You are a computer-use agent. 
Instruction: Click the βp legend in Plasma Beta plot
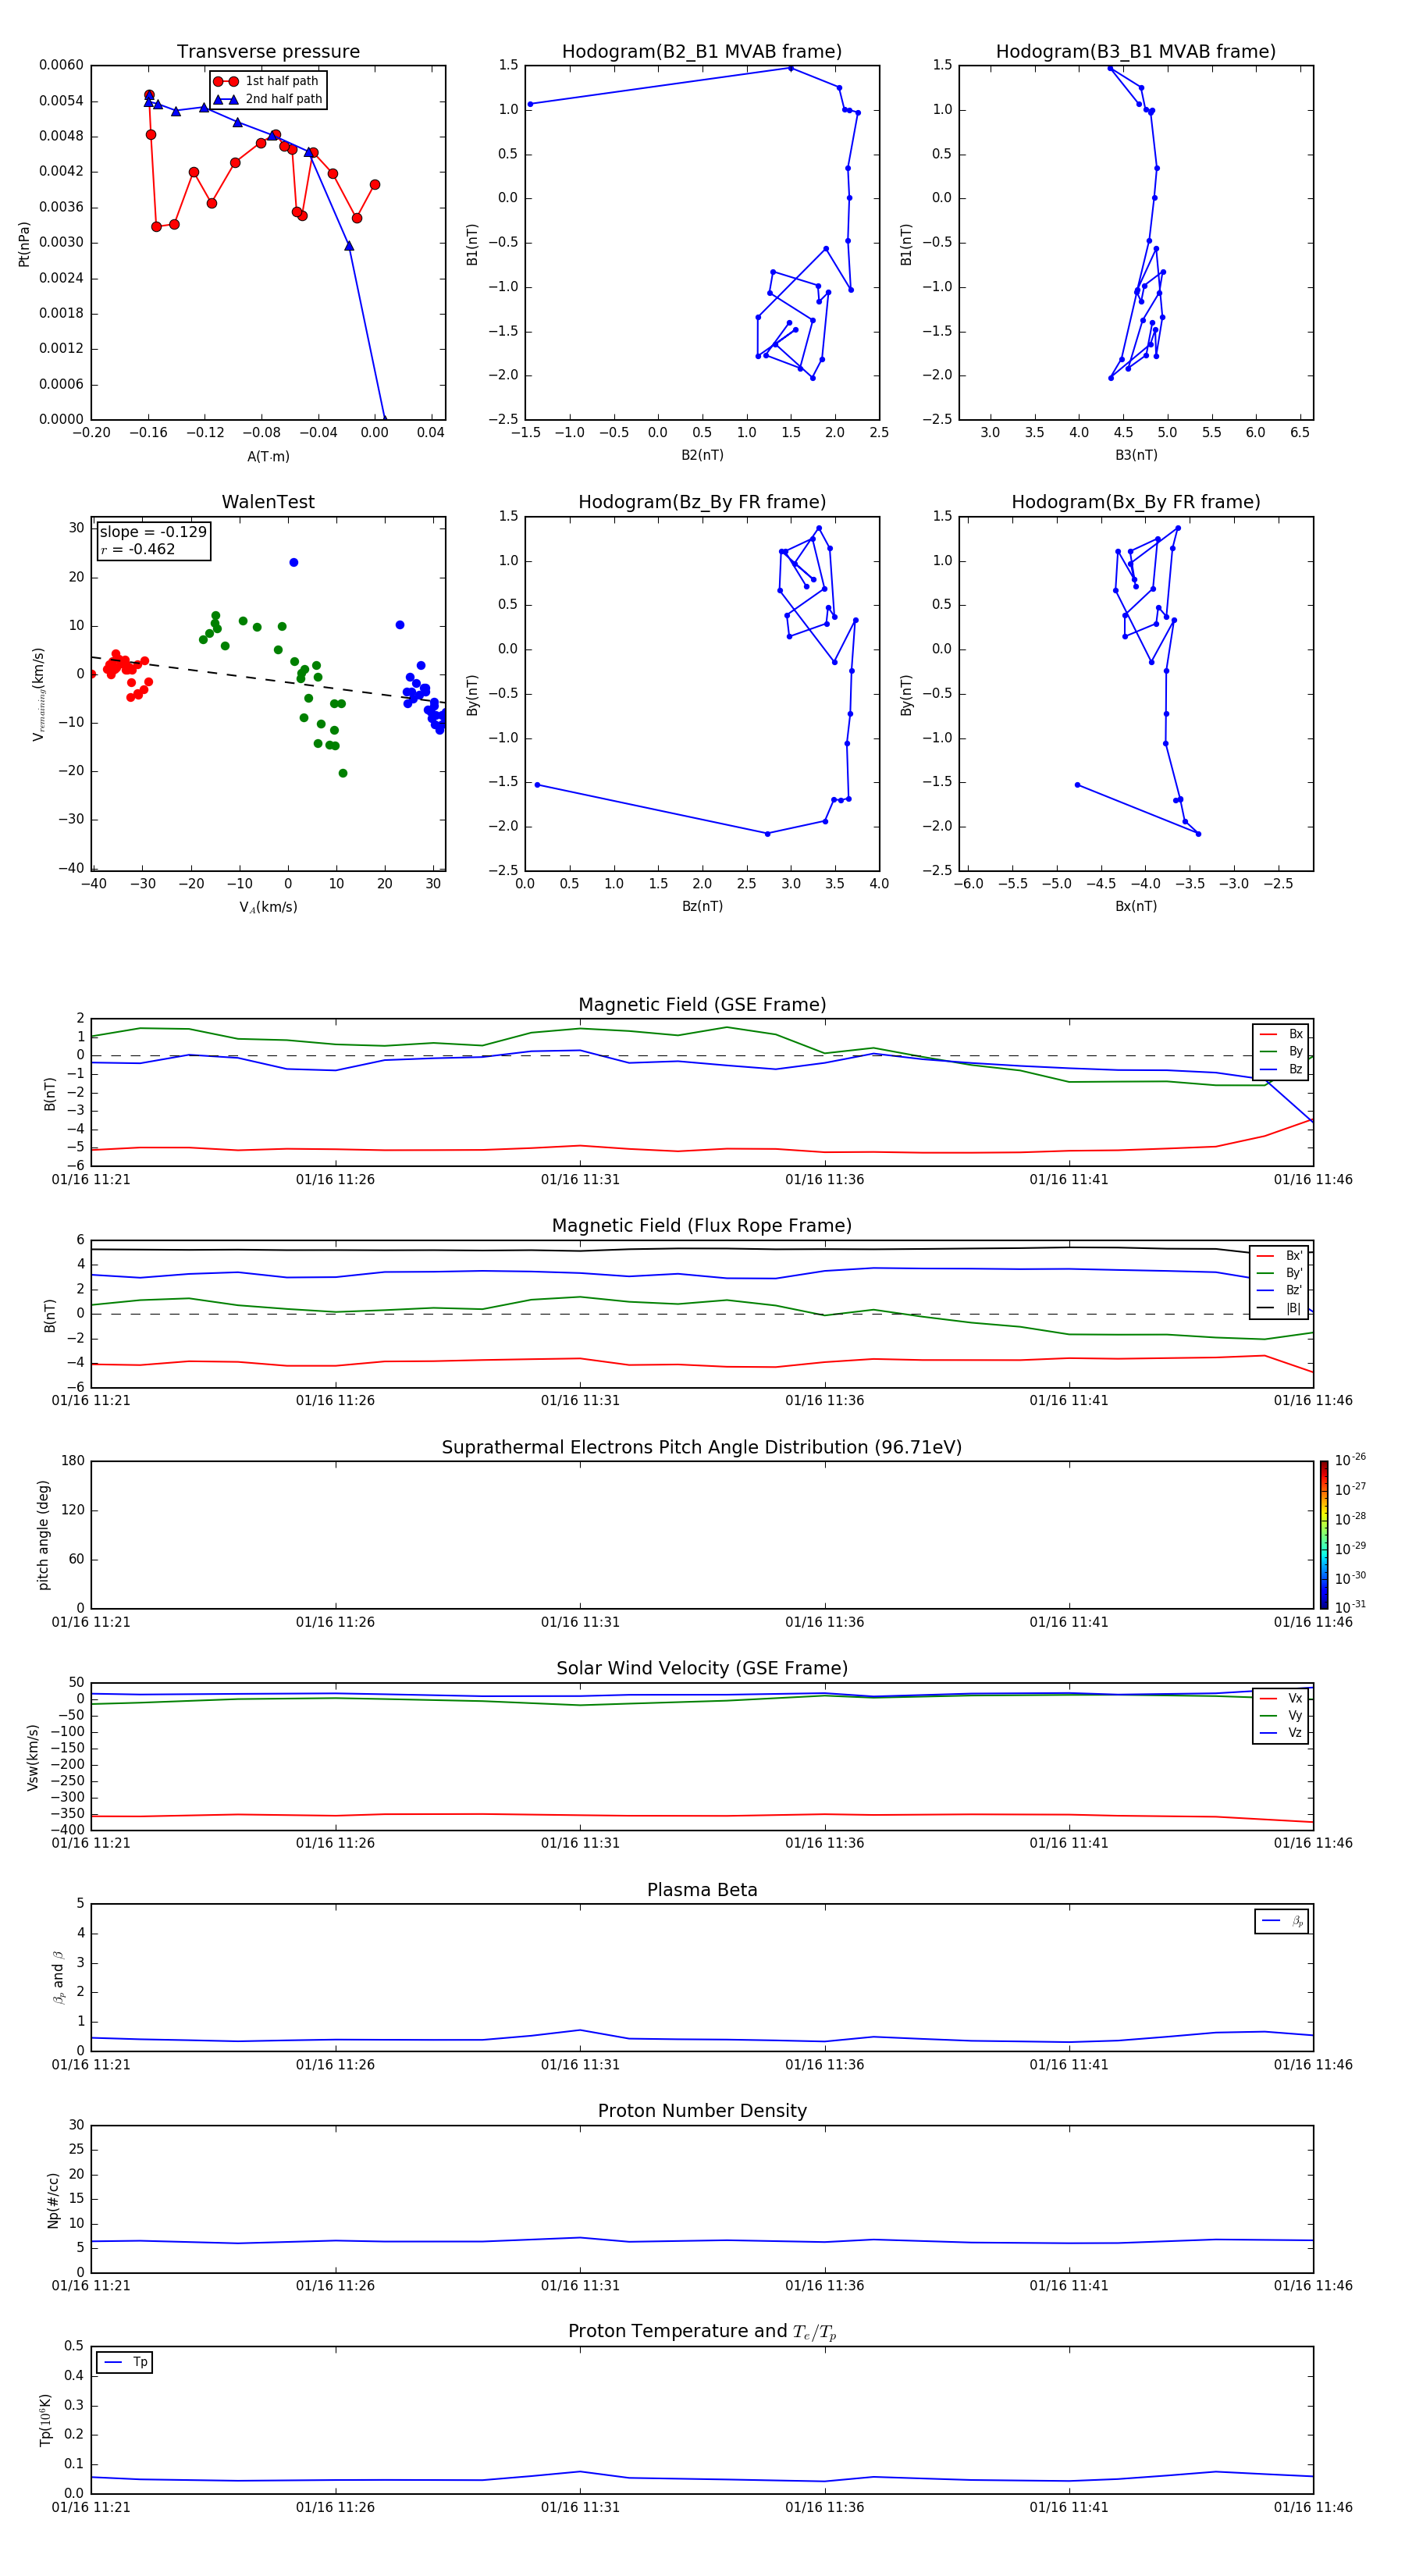pyautogui.click(x=1282, y=1922)
